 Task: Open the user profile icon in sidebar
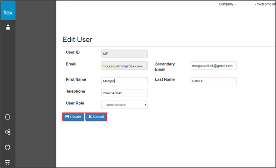(8, 27)
